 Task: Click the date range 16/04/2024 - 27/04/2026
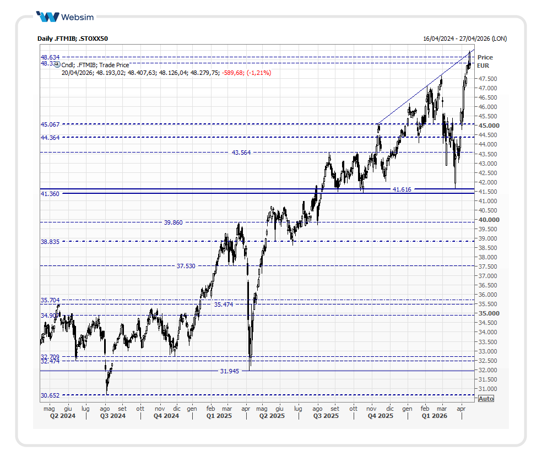click(464, 39)
